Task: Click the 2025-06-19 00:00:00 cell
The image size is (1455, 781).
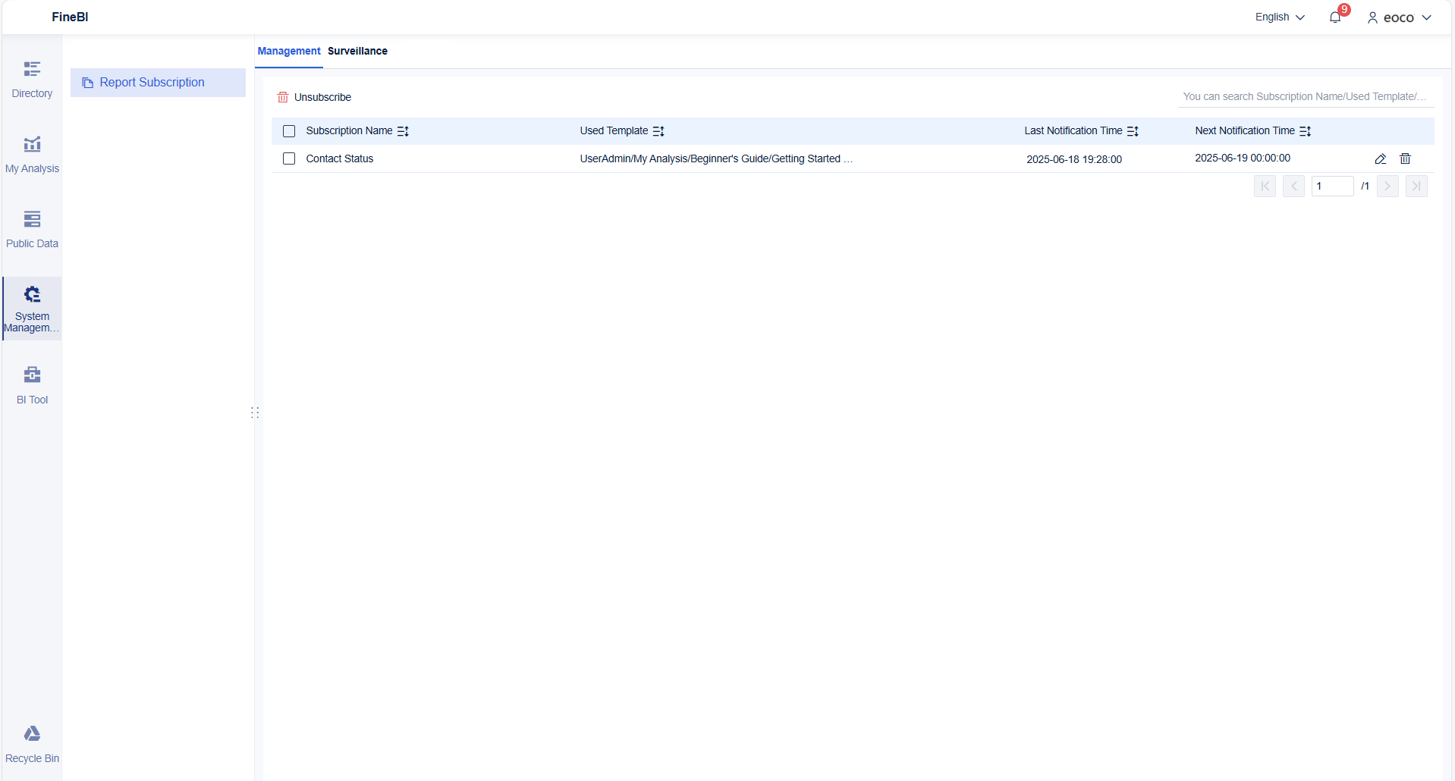Action: [1243, 158]
